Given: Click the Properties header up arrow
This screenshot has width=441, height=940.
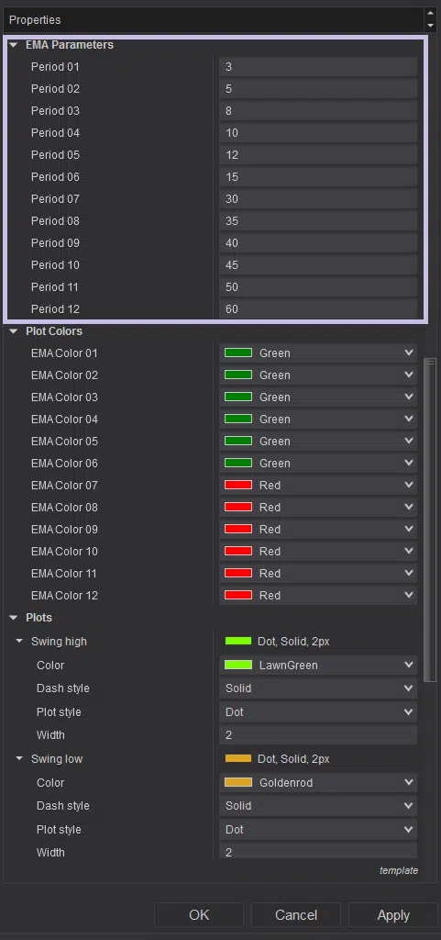Looking at the screenshot, I should click(430, 13).
